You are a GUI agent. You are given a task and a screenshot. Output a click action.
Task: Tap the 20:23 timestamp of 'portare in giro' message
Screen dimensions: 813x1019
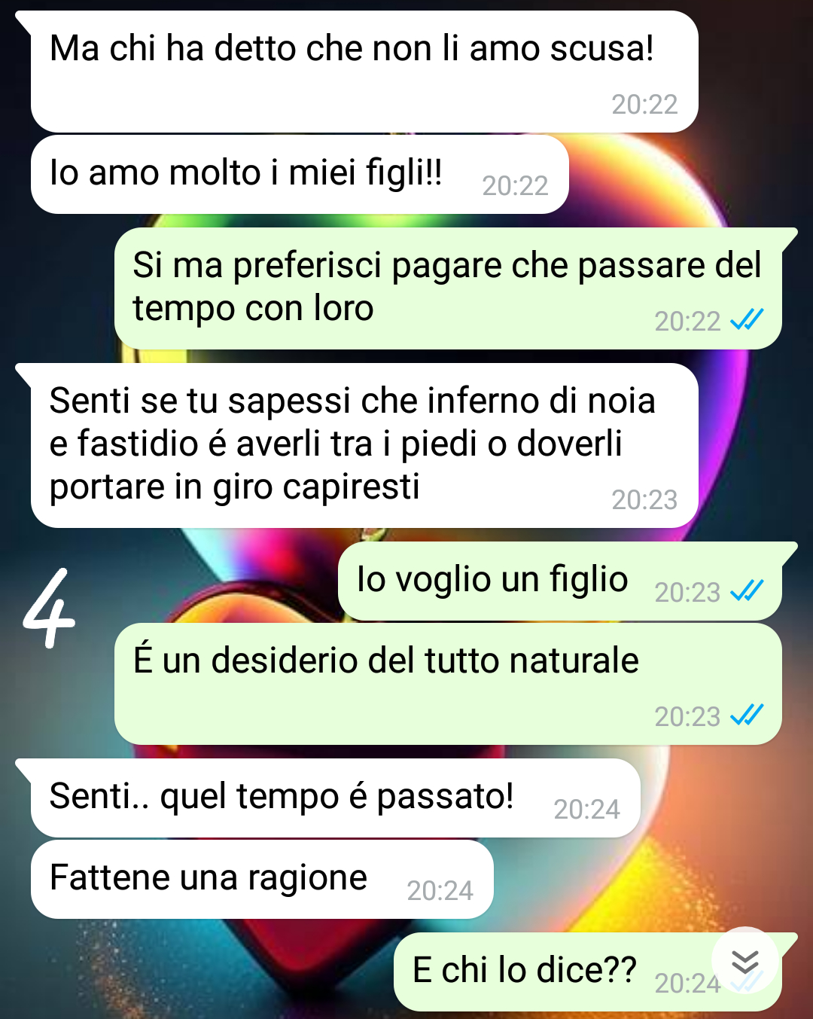pos(644,500)
